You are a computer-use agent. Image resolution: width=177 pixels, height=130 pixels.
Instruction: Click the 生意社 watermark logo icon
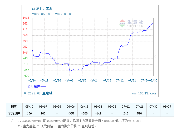(122, 23)
